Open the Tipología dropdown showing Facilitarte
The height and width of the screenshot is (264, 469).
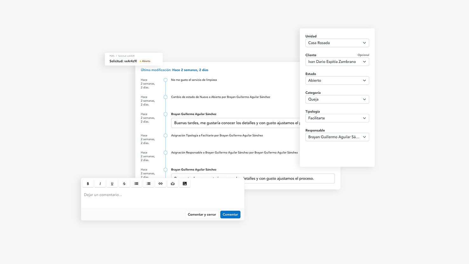point(337,118)
